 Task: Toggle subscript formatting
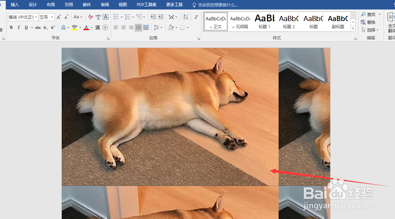click(x=45, y=27)
